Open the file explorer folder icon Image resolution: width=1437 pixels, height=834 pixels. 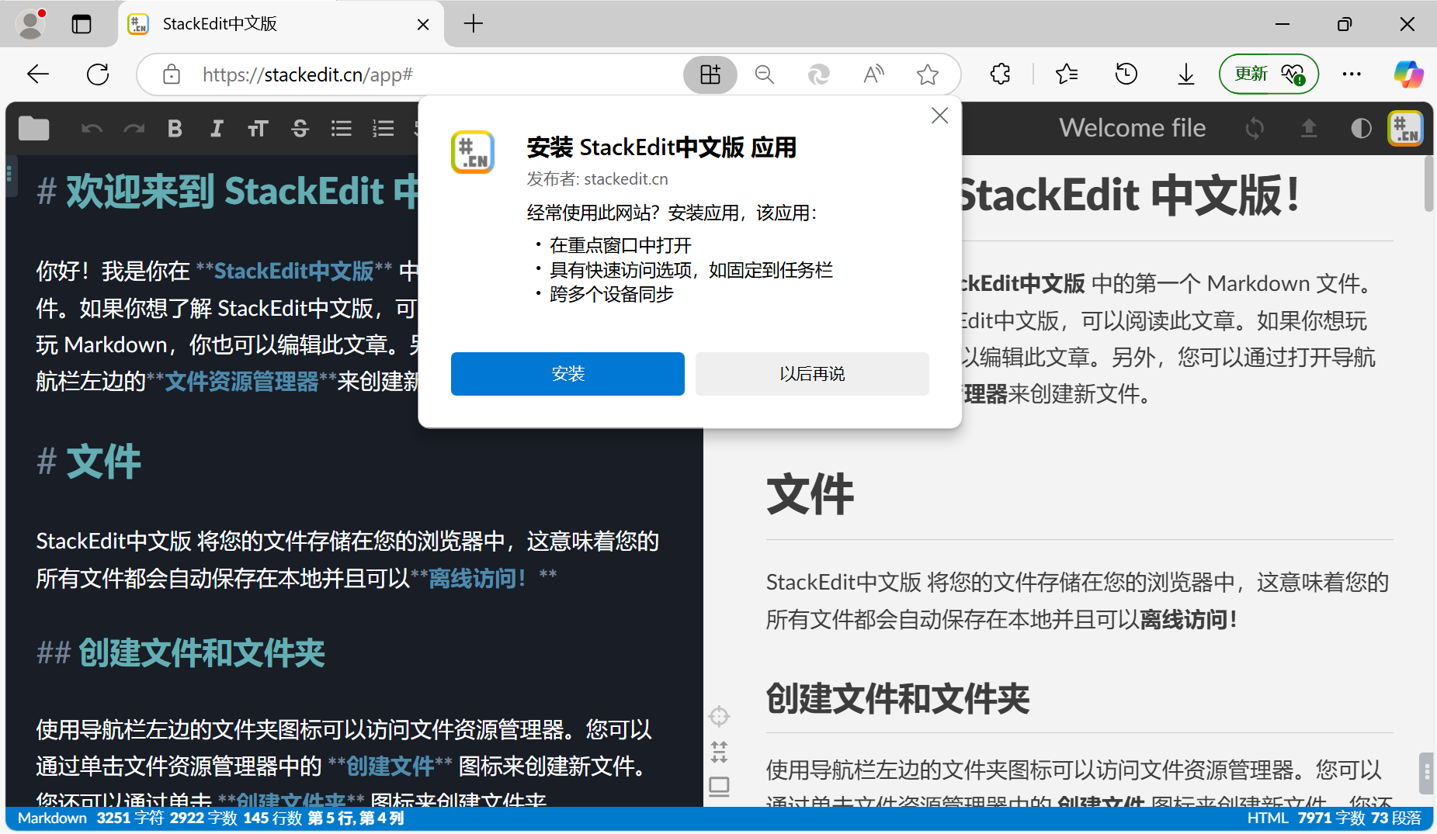click(33, 128)
